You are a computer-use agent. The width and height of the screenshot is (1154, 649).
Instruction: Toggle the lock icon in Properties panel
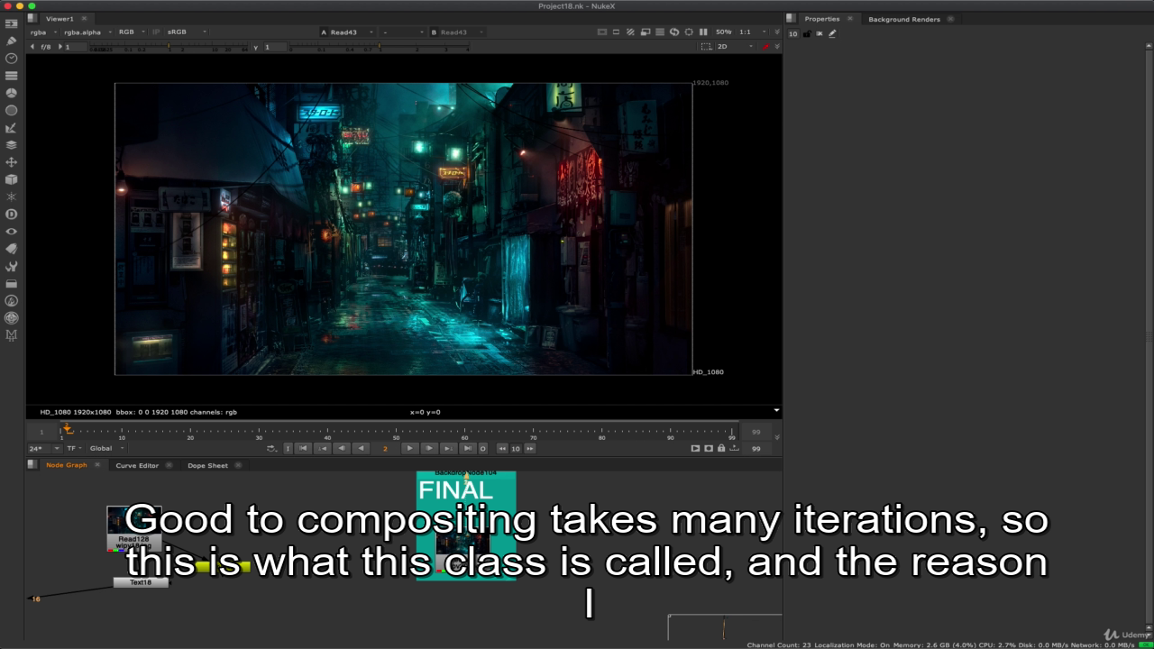[x=806, y=33]
